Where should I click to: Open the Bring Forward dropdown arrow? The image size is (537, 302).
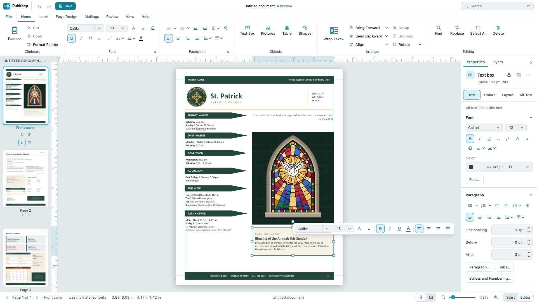387,28
